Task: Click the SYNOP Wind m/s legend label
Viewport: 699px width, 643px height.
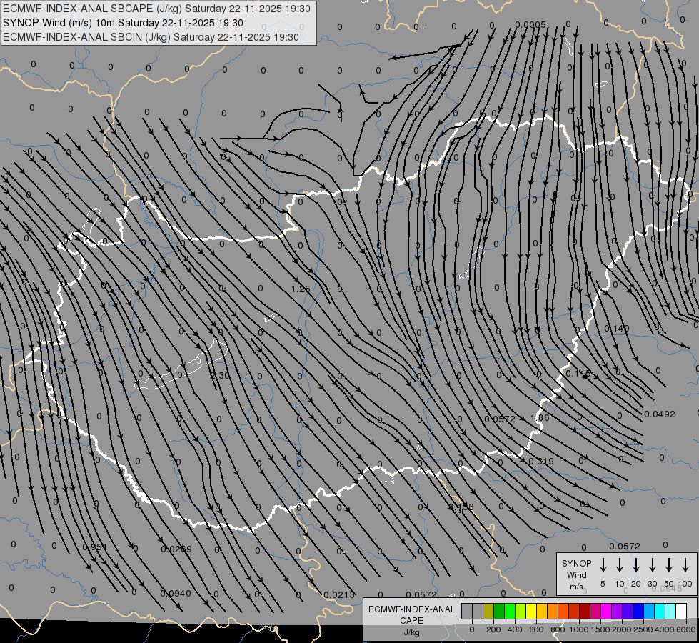Action: [577, 574]
